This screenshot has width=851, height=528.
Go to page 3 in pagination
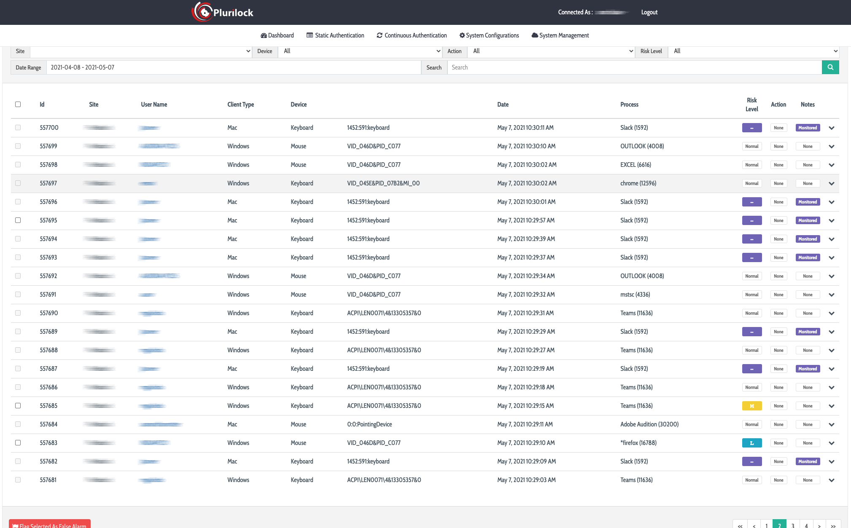(793, 525)
